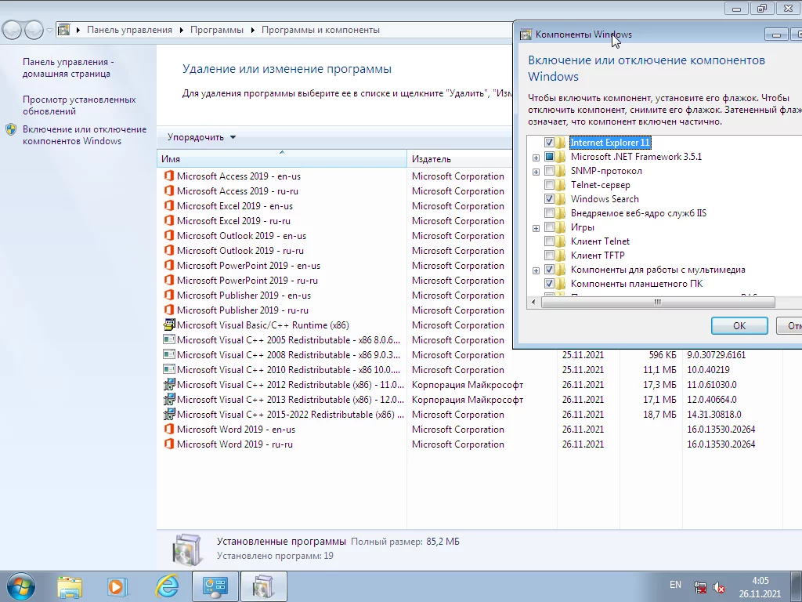
Task: Open Windows Explorer from the taskbar
Action: [x=70, y=586]
